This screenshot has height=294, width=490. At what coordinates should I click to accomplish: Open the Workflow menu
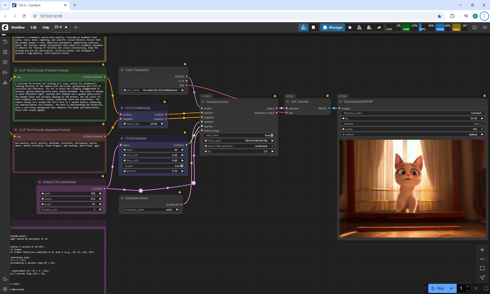tap(18, 27)
